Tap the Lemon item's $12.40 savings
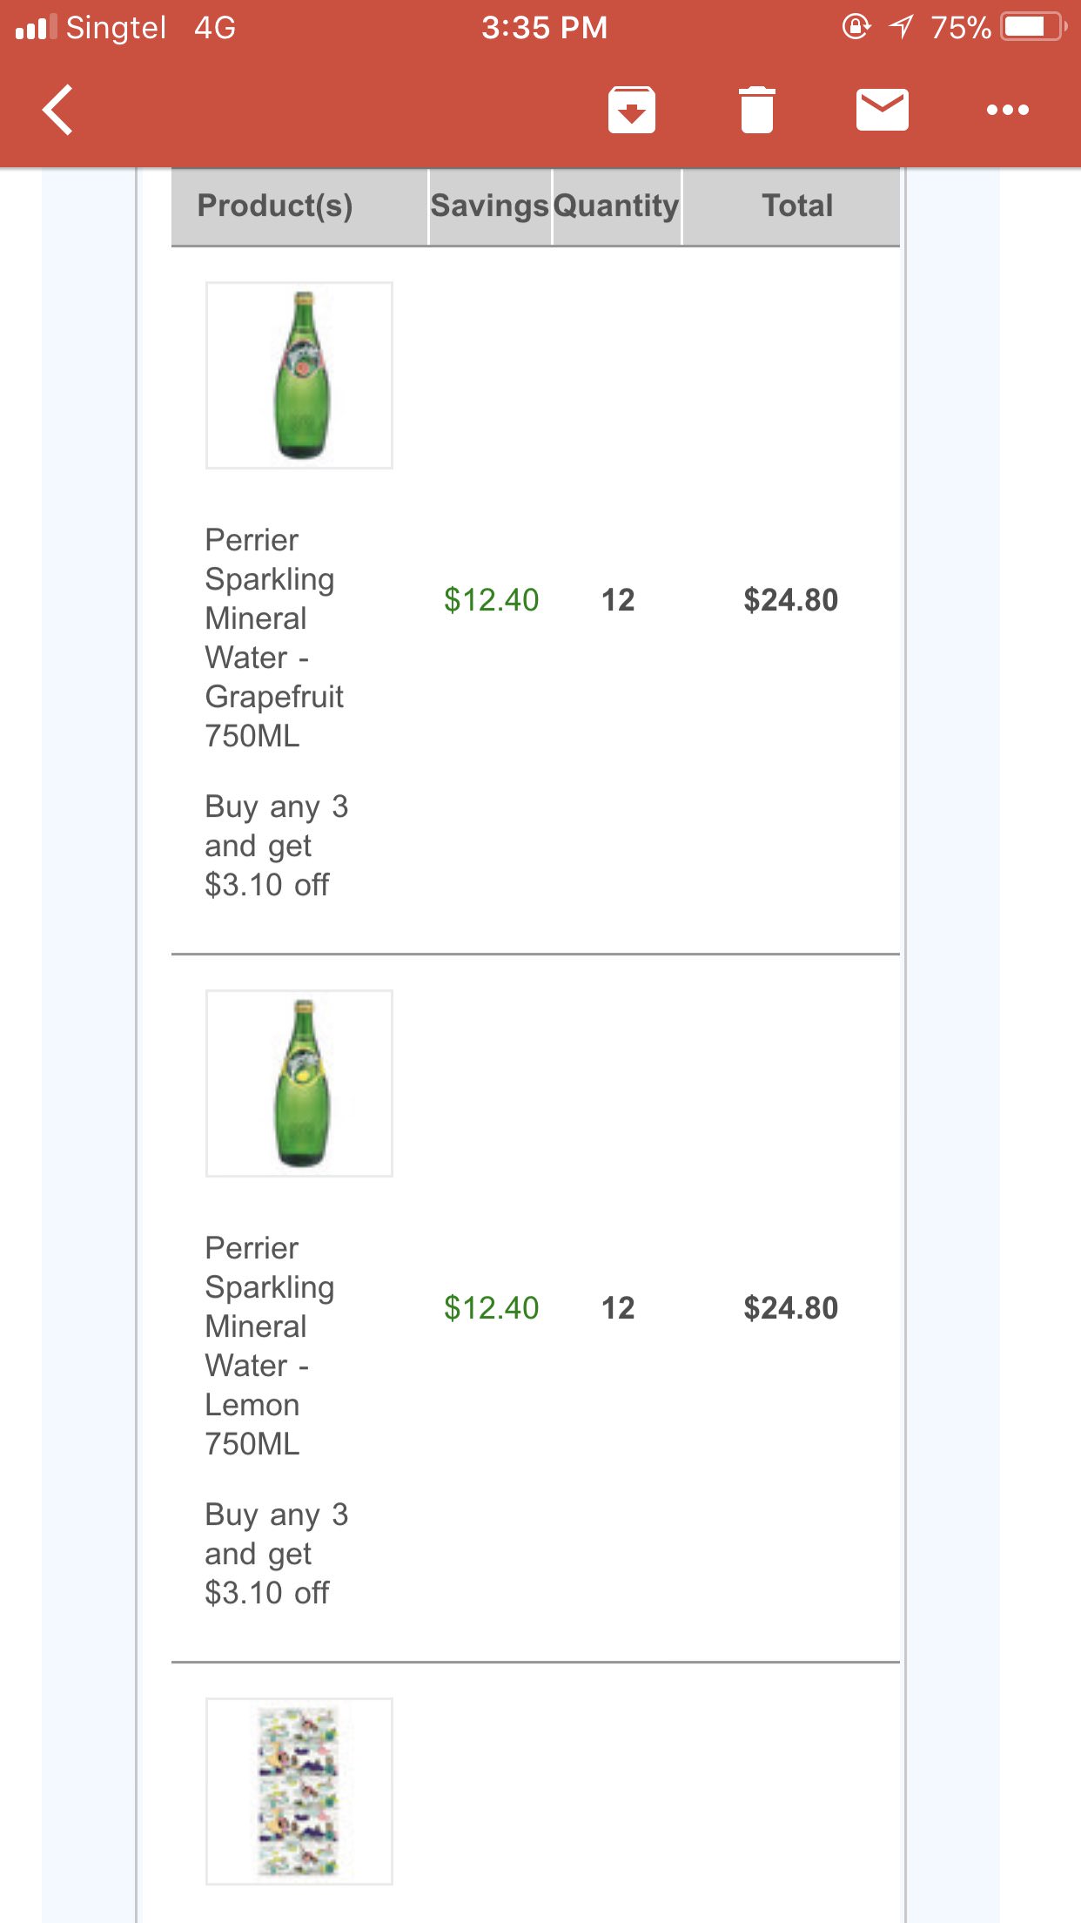 (491, 1308)
